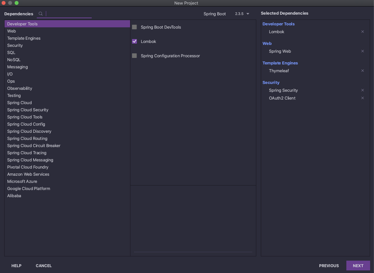The height and width of the screenshot is (273, 374).
Task: Open the Microsoft Azure category
Action: [67, 181]
